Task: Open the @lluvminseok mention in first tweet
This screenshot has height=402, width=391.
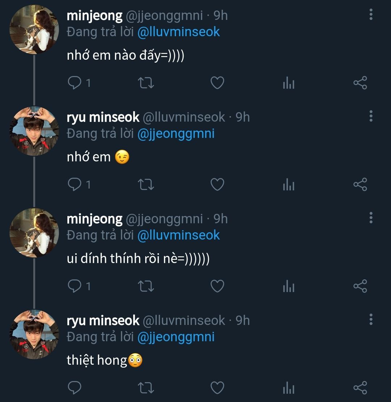Action: click(178, 32)
